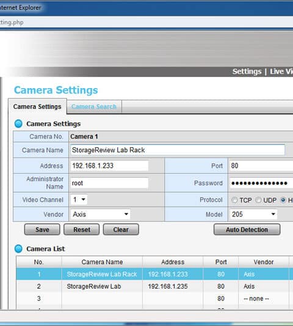Focus the Port input field
The height and width of the screenshot is (326, 293).
[261, 166]
